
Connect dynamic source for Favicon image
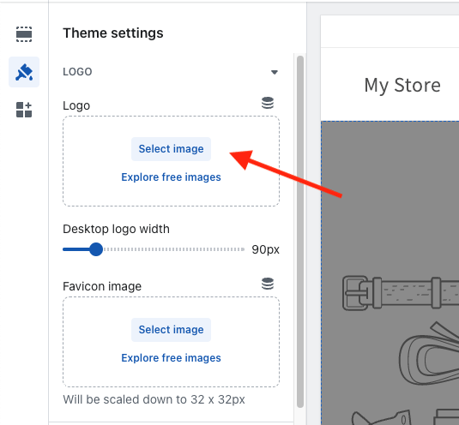coord(268,284)
